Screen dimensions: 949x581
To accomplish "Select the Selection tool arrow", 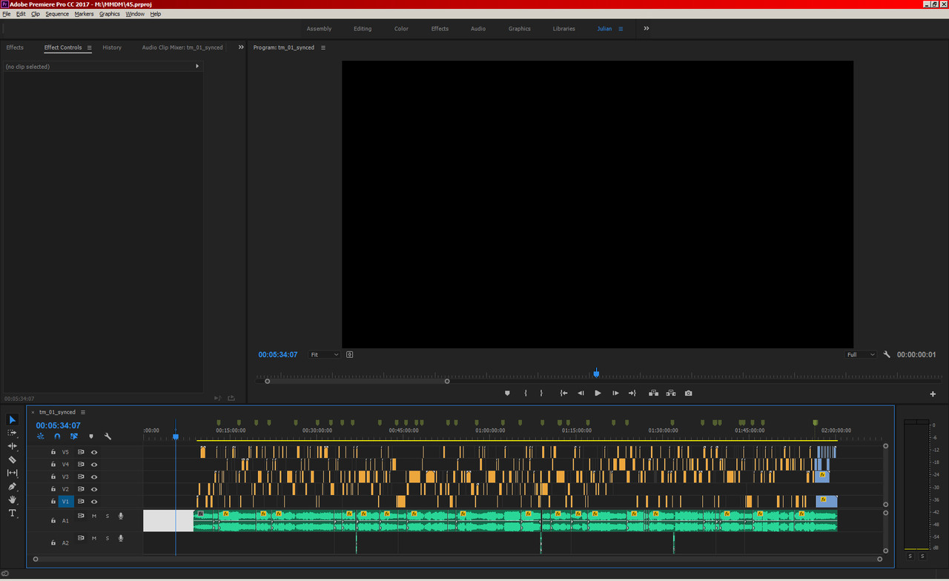I will point(12,419).
